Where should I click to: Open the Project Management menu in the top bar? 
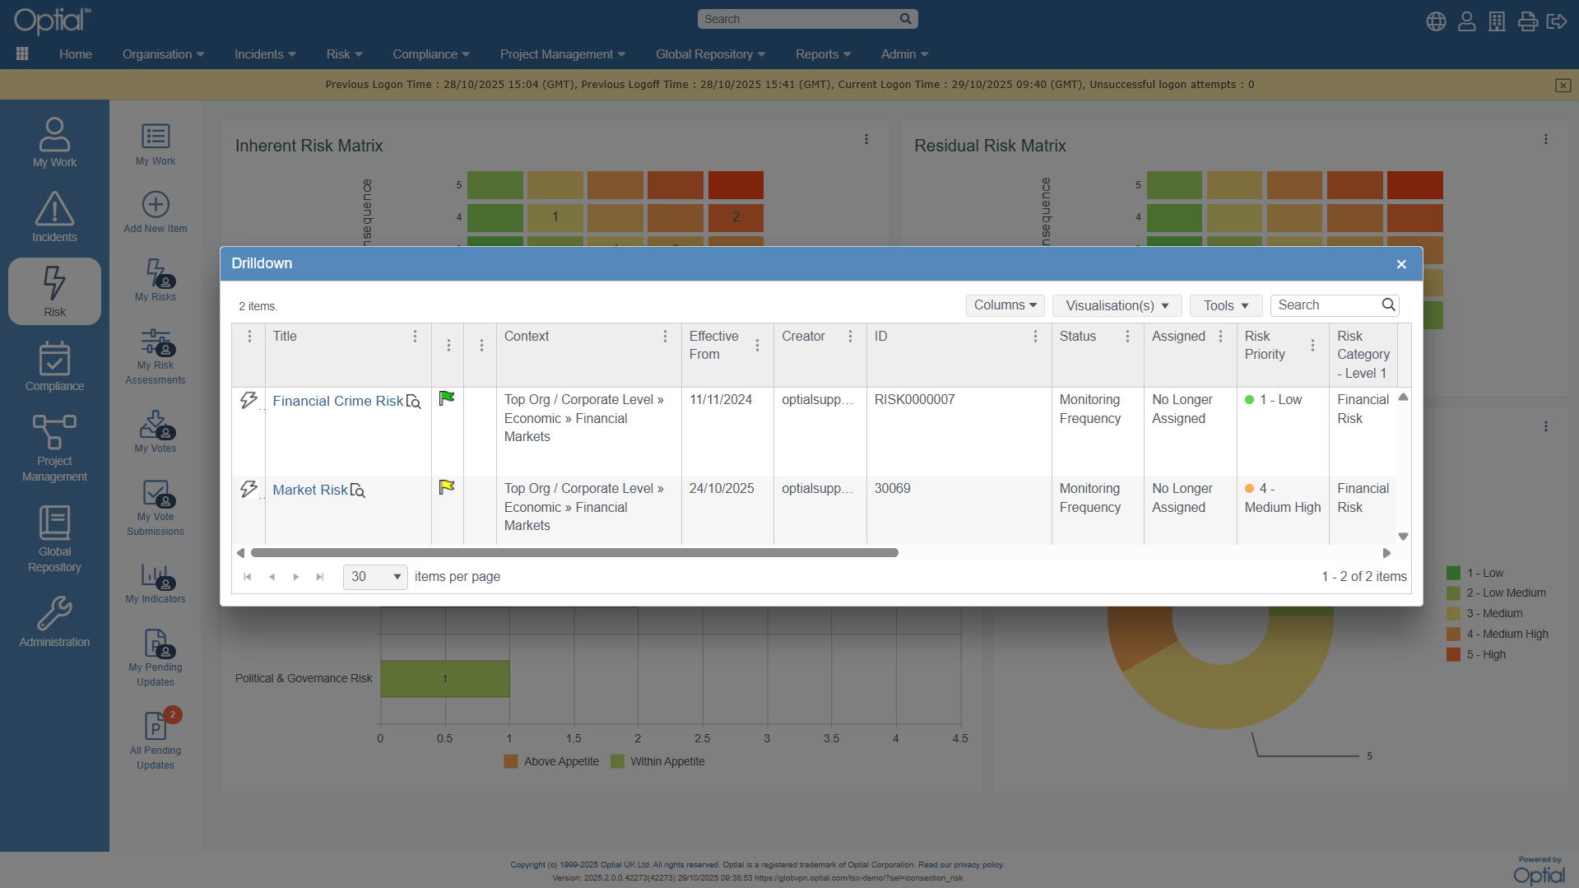[562, 53]
